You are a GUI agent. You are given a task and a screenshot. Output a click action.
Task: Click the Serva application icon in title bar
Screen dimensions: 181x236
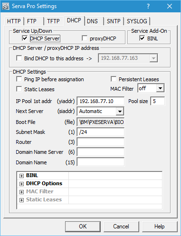coord(6,6)
